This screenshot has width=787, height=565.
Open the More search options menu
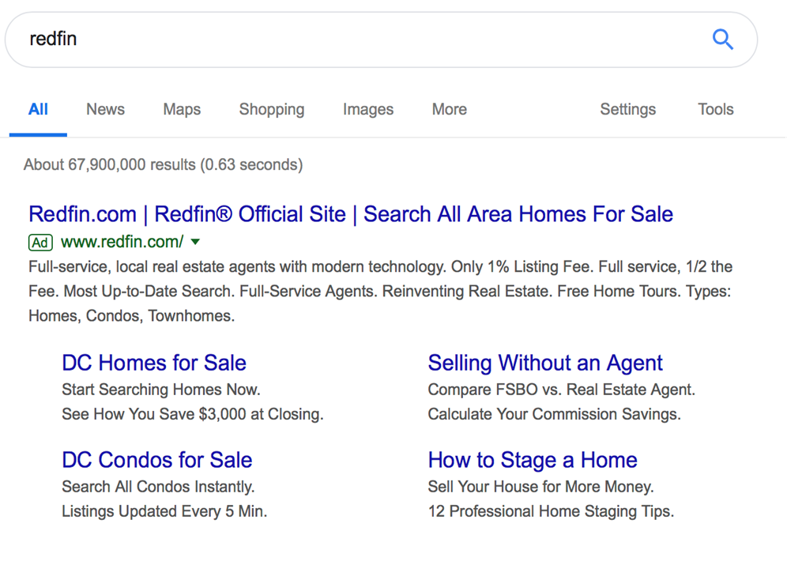point(449,110)
